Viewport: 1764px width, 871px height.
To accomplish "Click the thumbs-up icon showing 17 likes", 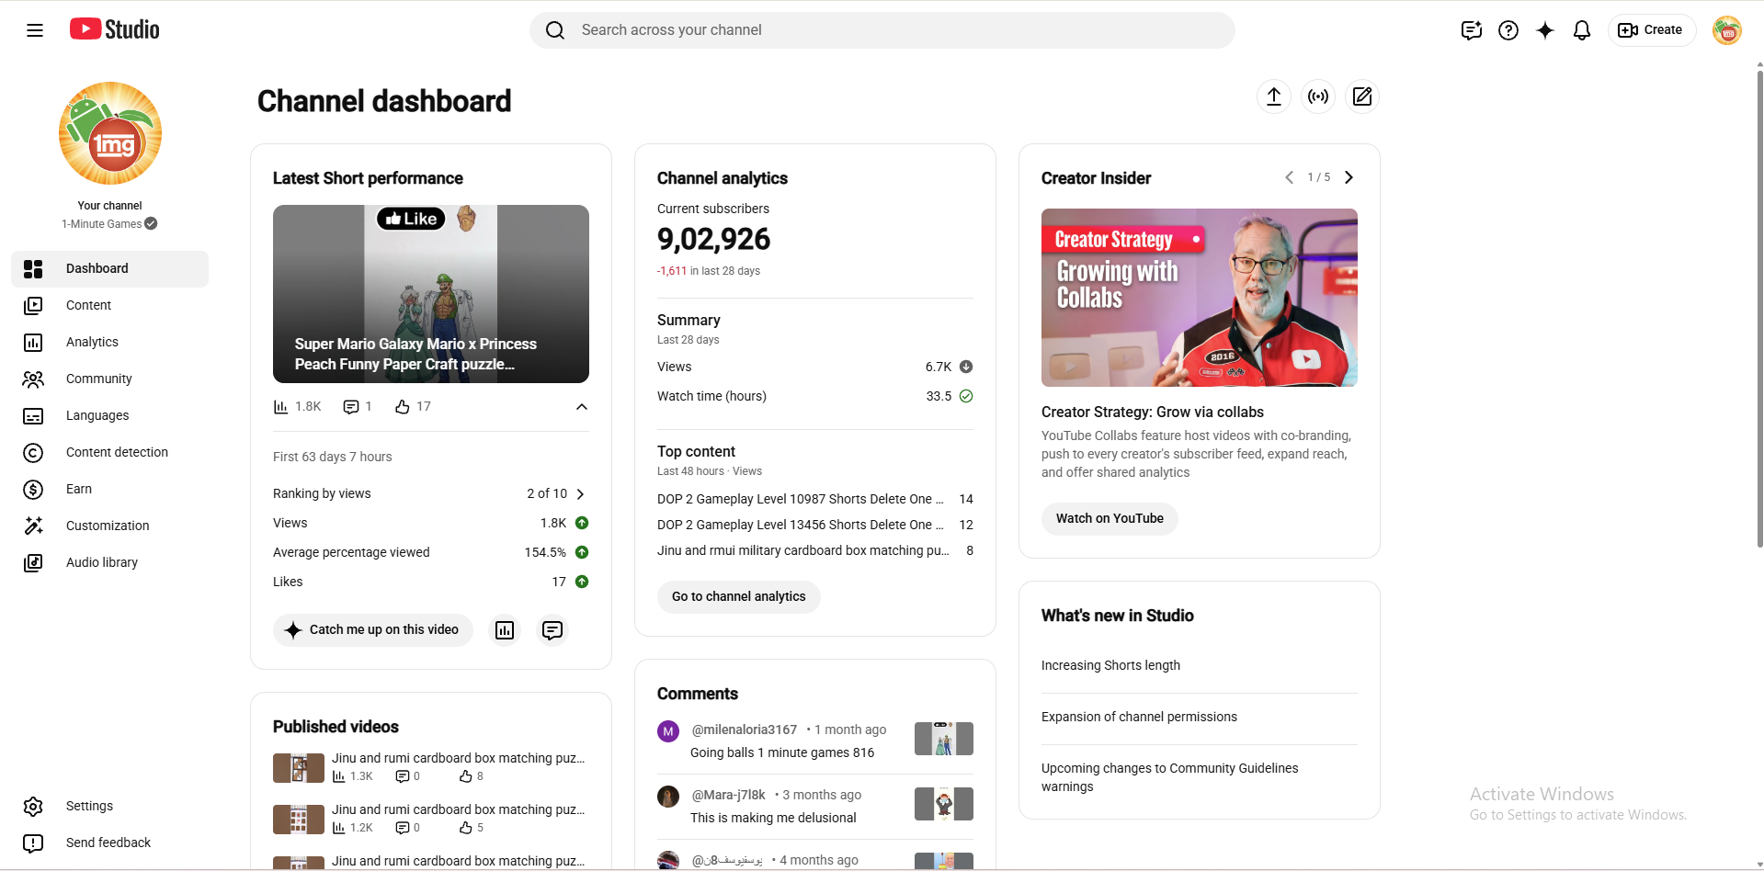I will click(403, 407).
